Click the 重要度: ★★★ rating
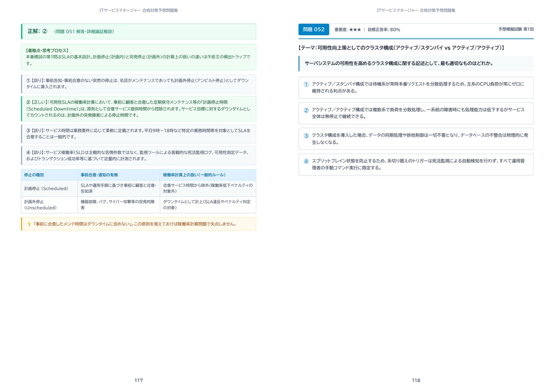Image resolution: width=555 pixels, height=392 pixels. (347, 30)
